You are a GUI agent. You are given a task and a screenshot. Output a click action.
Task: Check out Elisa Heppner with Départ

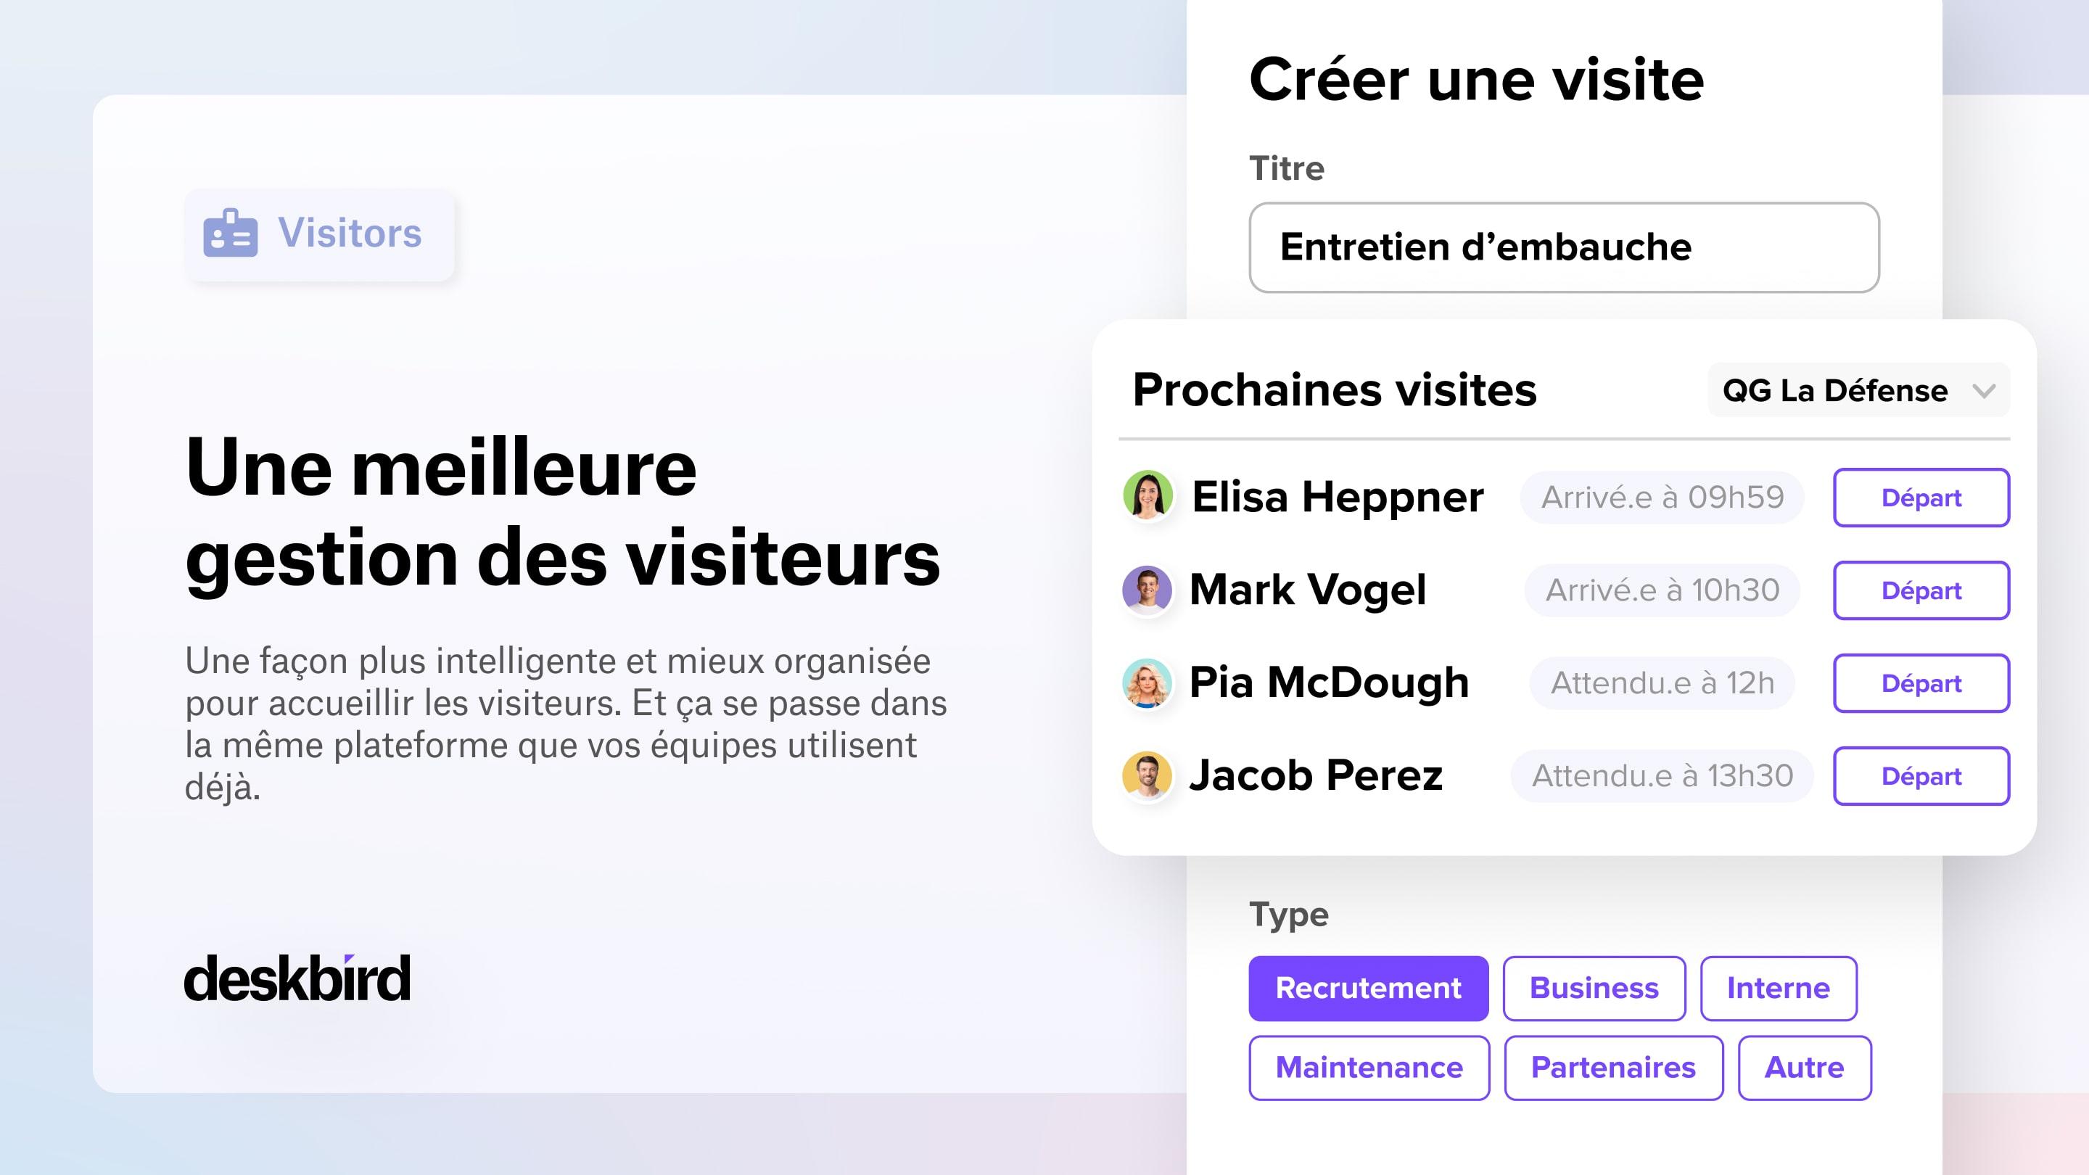pos(1921,498)
